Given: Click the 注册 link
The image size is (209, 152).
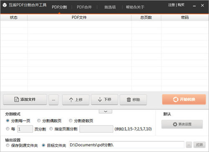Looking at the screenshot, I should click(x=171, y=5).
